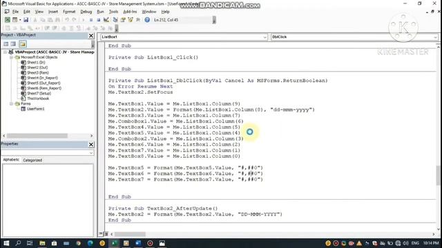Click the Word icon on the taskbar
Viewport: 442px width, 248px height.
[x=138, y=243]
